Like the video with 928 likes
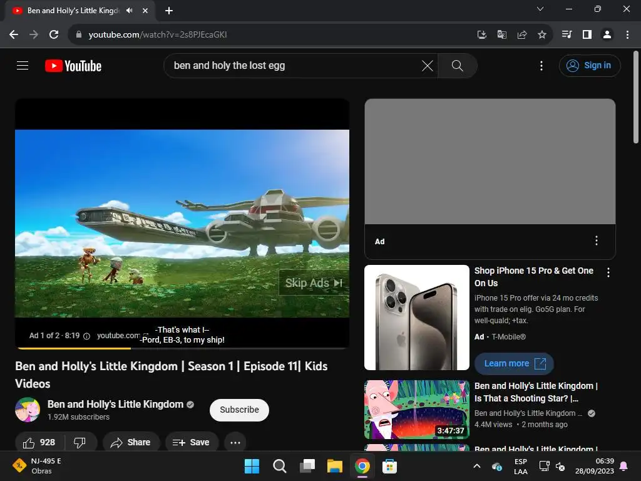The image size is (641, 481). (39, 442)
